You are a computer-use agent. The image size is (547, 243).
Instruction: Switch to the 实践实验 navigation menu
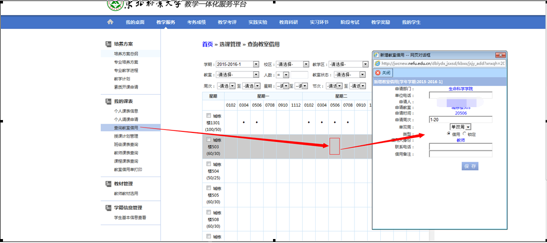258,22
